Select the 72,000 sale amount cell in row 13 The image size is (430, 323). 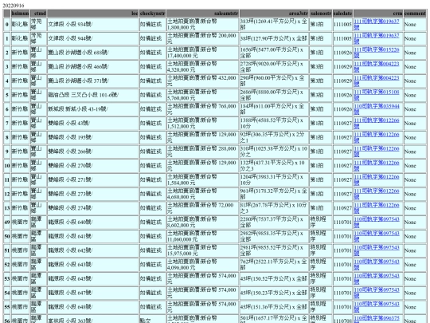click(203, 208)
